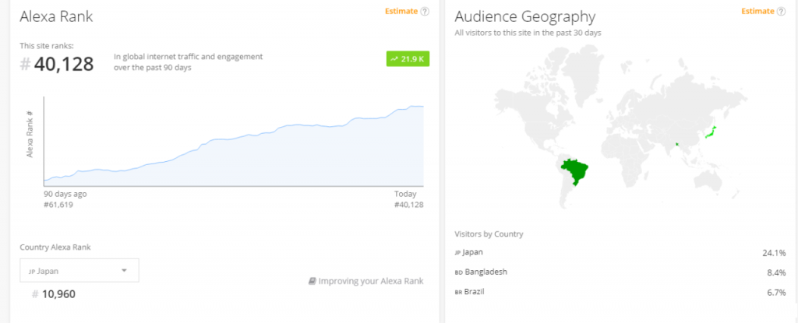
Task: Click the Today endpoint label under the chart
Action: tap(405, 194)
